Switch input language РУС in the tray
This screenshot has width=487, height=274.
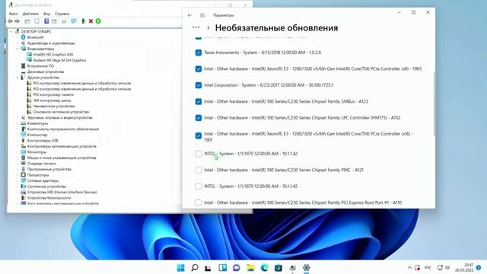pyautogui.click(x=428, y=267)
